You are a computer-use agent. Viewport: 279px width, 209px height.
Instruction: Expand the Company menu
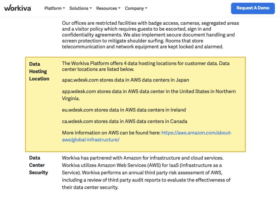click(136, 8)
